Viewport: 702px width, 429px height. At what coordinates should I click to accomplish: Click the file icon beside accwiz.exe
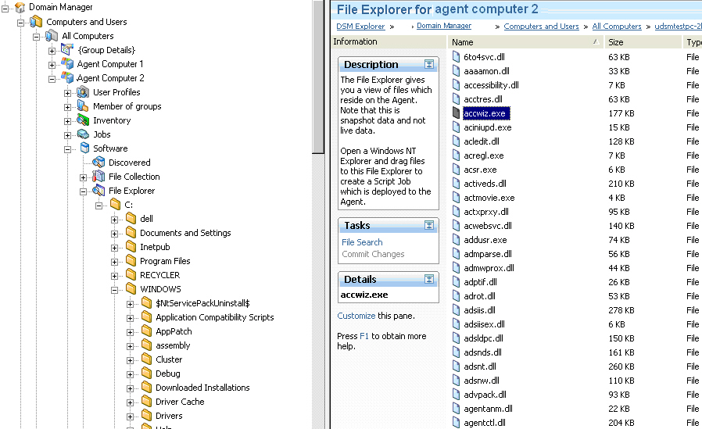457,113
